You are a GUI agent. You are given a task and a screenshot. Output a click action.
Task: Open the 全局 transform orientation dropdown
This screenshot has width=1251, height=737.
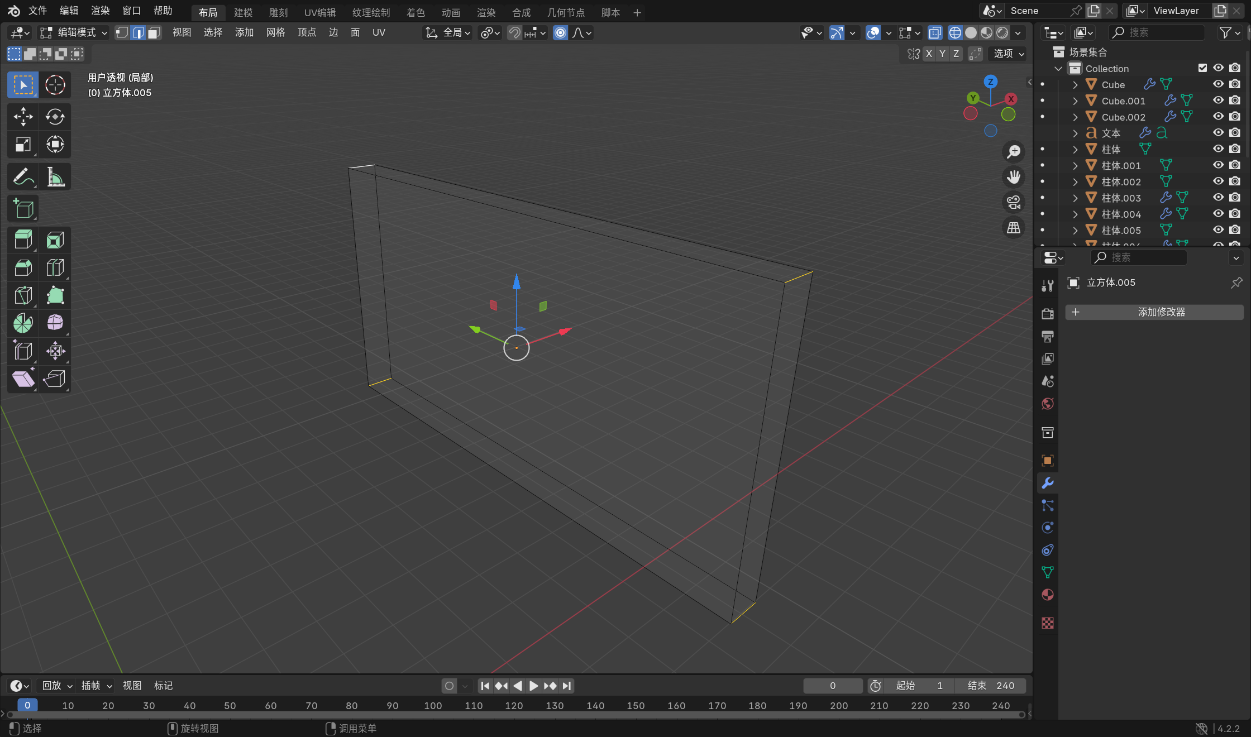448,33
